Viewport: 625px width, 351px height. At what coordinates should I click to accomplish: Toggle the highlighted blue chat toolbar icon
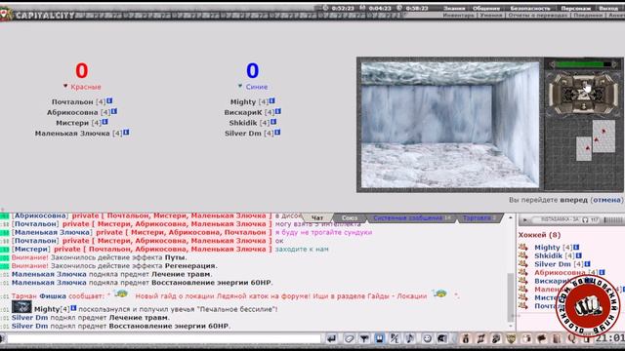pos(379,338)
